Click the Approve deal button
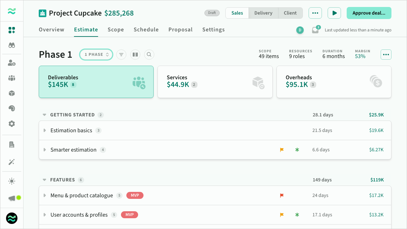This screenshot has height=229, width=407. (x=369, y=13)
